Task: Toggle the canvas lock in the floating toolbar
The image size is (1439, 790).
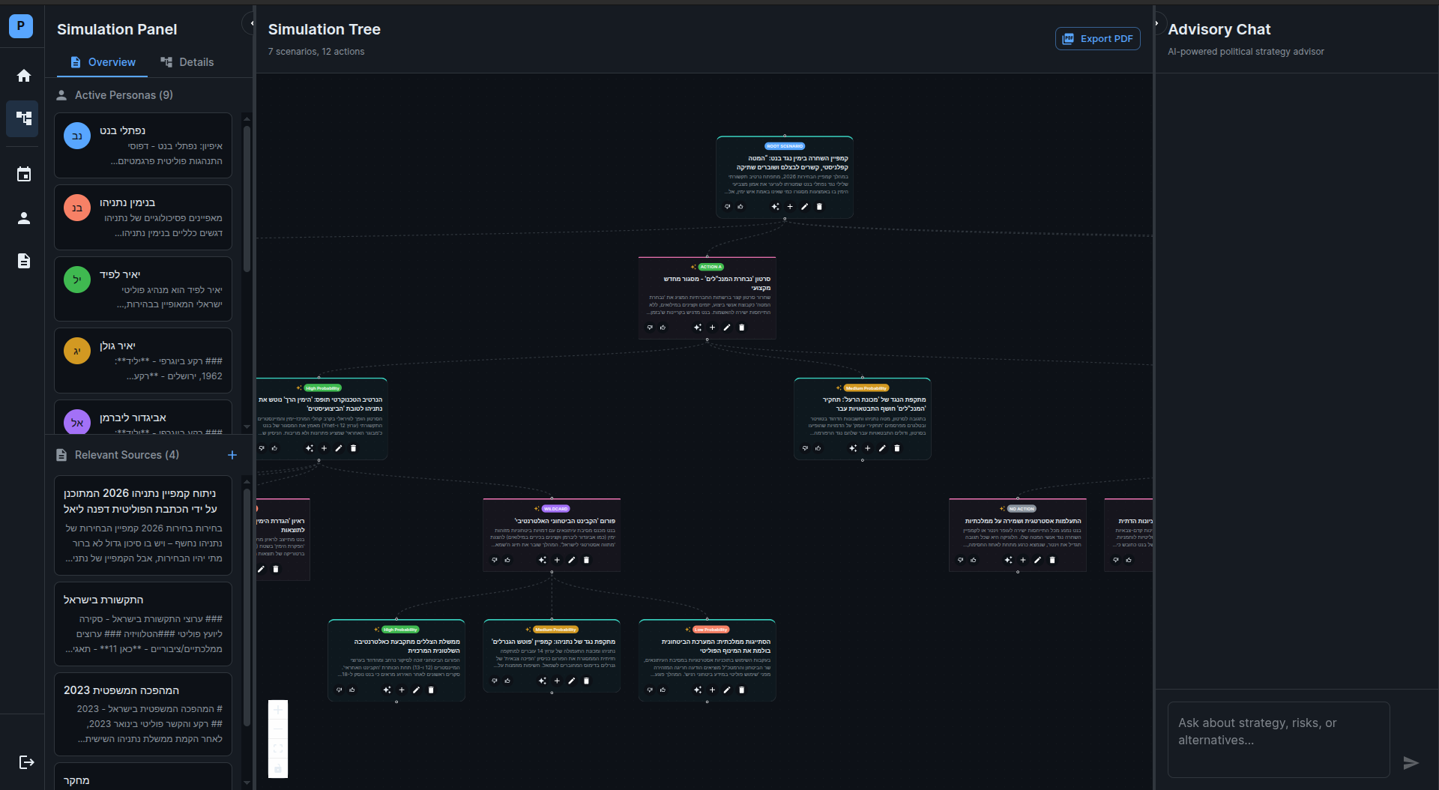Action: [278, 768]
